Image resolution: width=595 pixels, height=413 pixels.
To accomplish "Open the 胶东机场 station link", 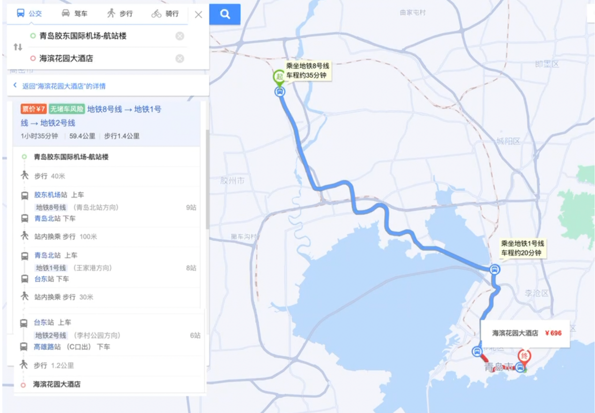I will tap(47, 195).
